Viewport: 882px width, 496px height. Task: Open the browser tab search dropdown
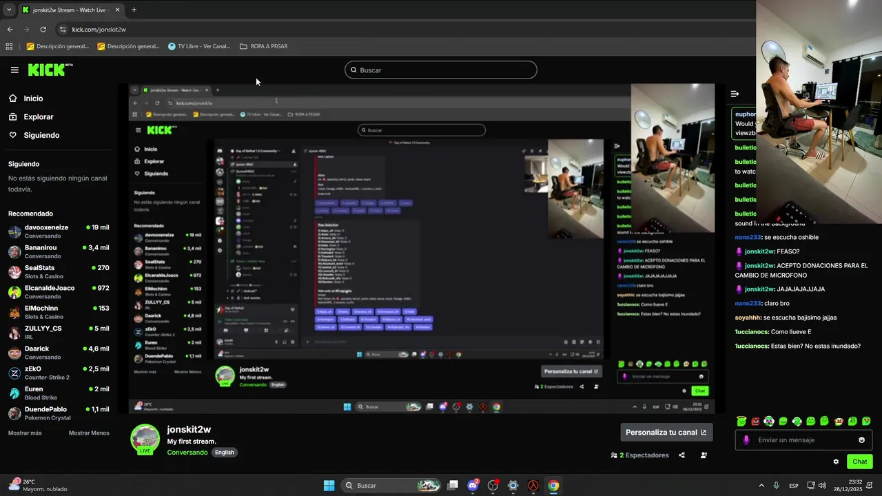pyautogui.click(x=9, y=10)
